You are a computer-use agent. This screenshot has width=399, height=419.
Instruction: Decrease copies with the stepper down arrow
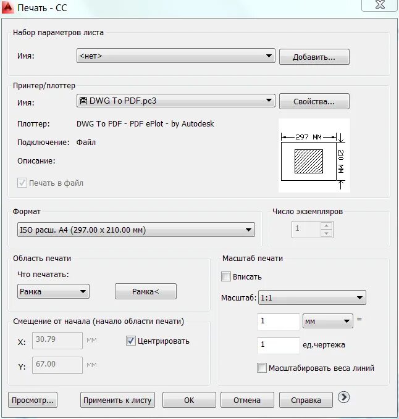point(326,233)
